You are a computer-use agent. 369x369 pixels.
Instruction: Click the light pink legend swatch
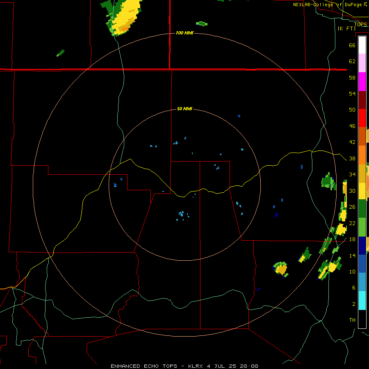tap(362, 63)
